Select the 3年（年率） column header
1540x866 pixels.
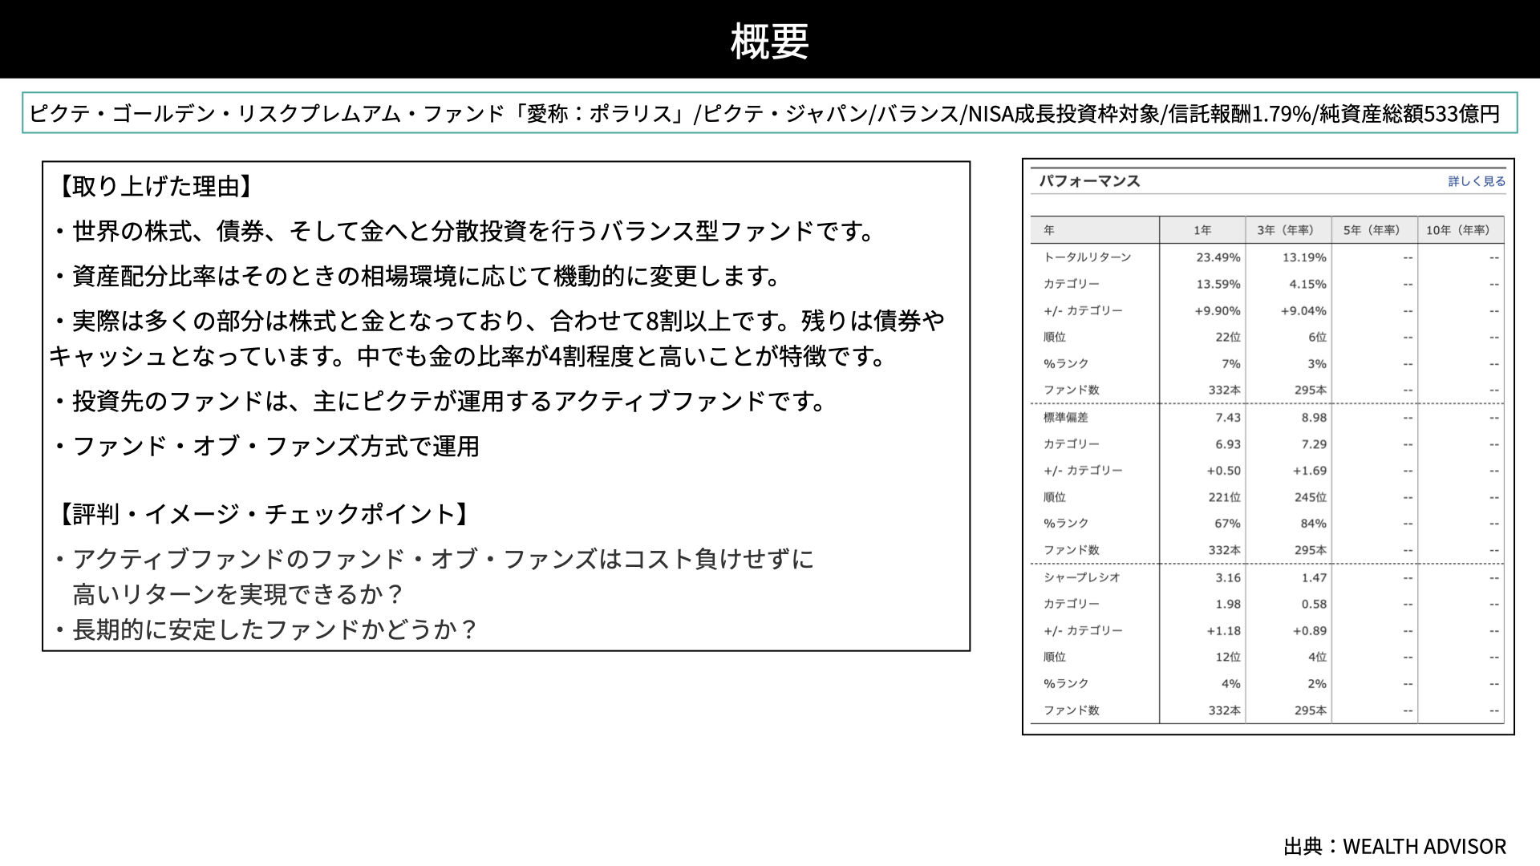1288,230
